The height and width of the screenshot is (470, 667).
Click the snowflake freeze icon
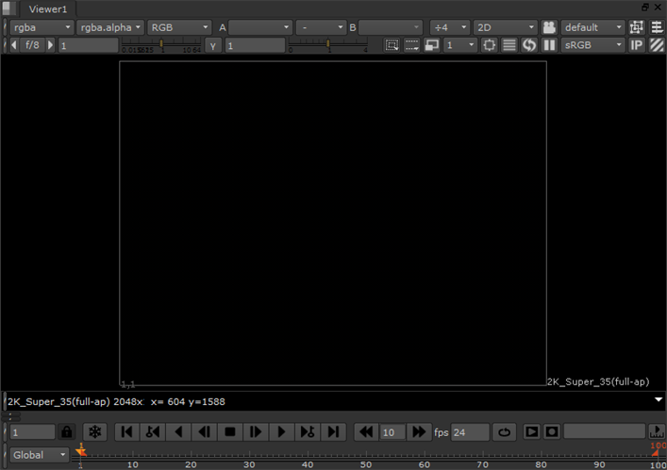(x=94, y=431)
